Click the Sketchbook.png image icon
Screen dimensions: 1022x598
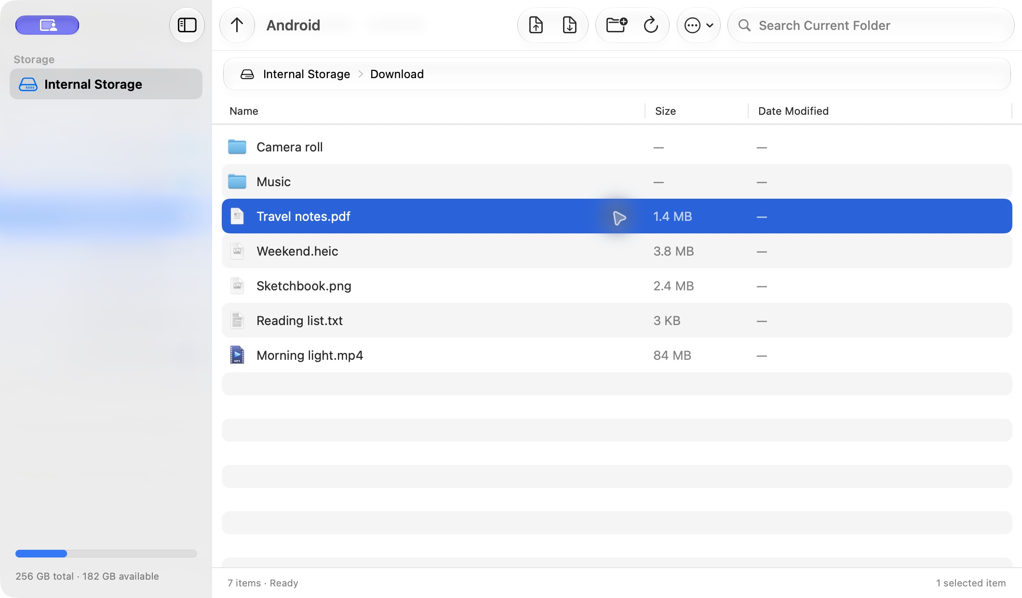coord(237,285)
